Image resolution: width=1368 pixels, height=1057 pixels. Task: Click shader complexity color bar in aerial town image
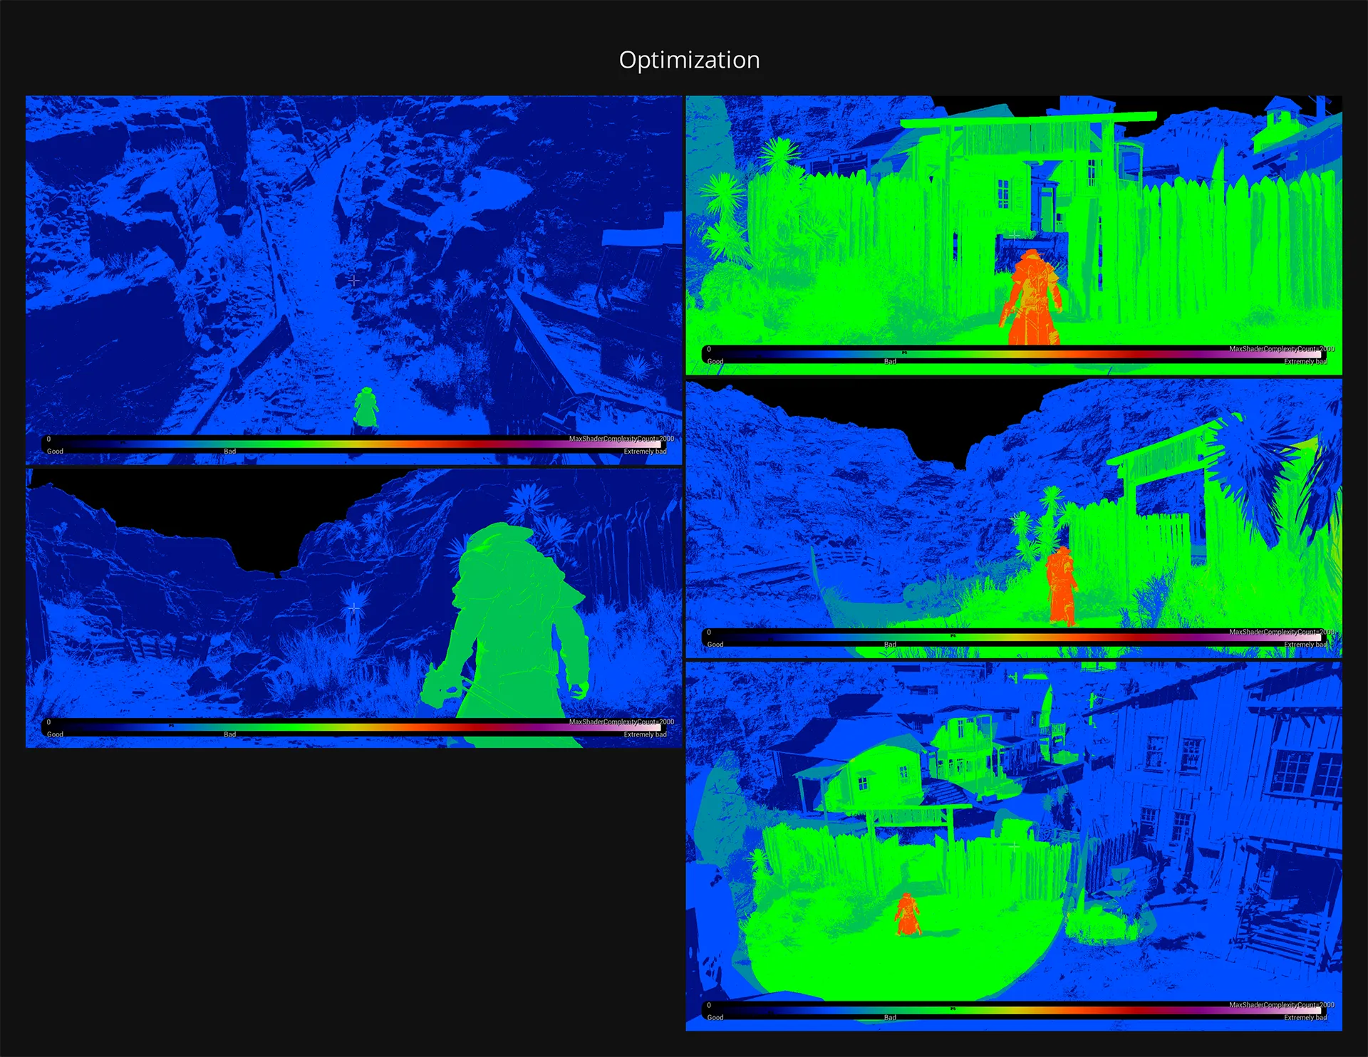click(x=1012, y=1011)
